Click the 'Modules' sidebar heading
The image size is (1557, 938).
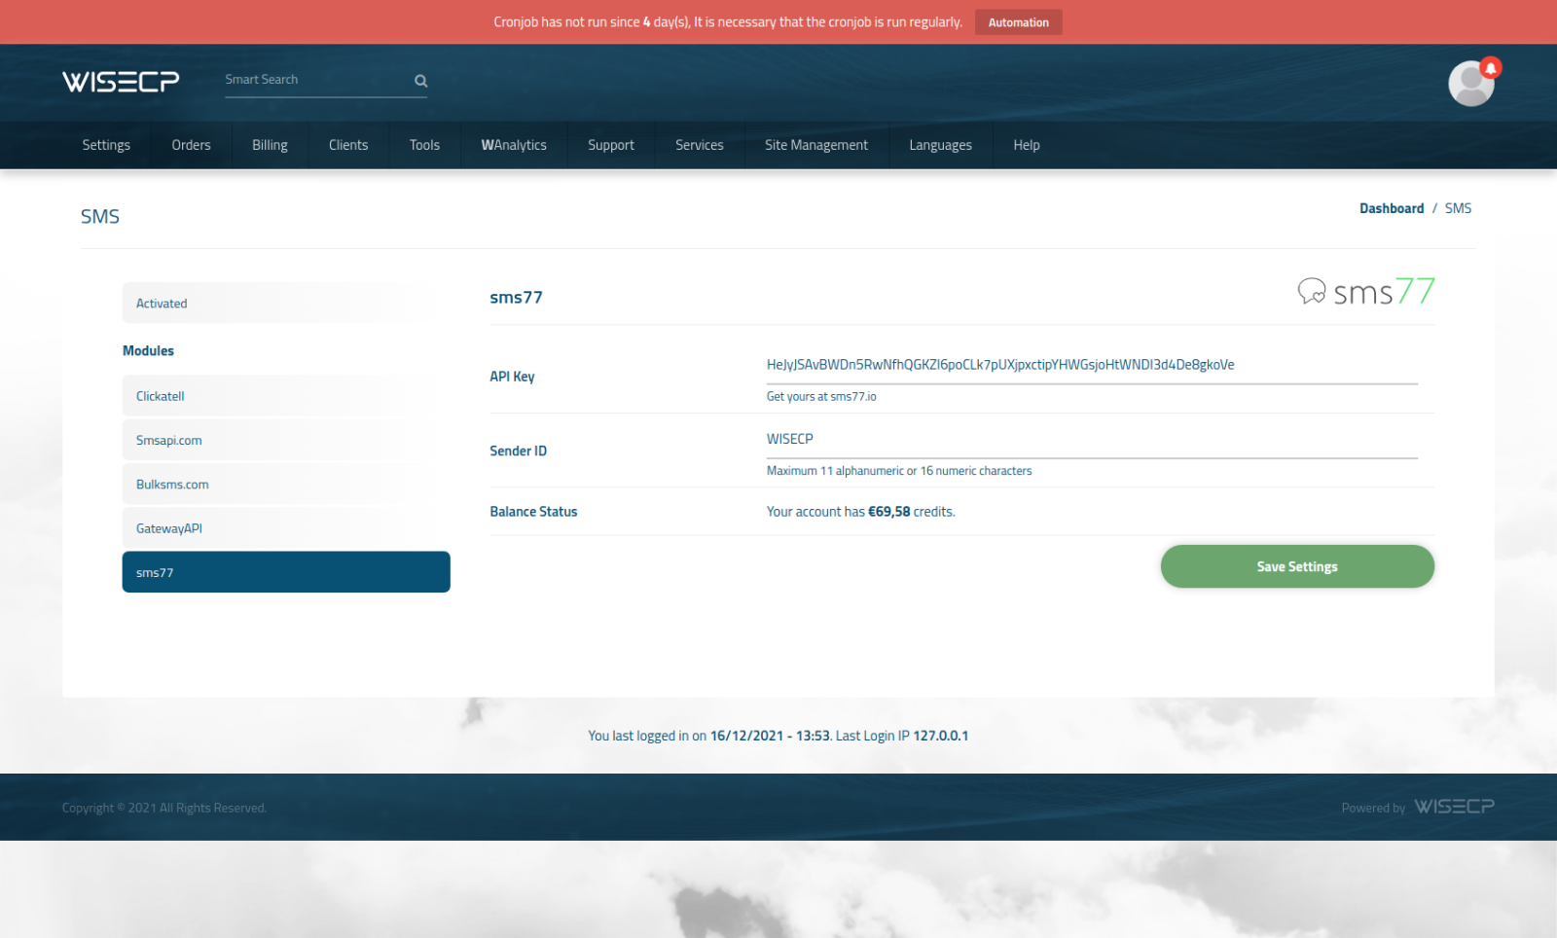click(x=148, y=351)
